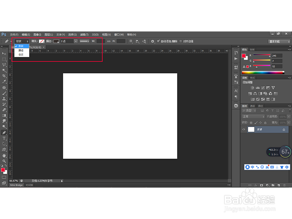Viewport: 292px width, 219px height.
Task: Select the Horizontal Type tool
Action: click(x=4, y=138)
